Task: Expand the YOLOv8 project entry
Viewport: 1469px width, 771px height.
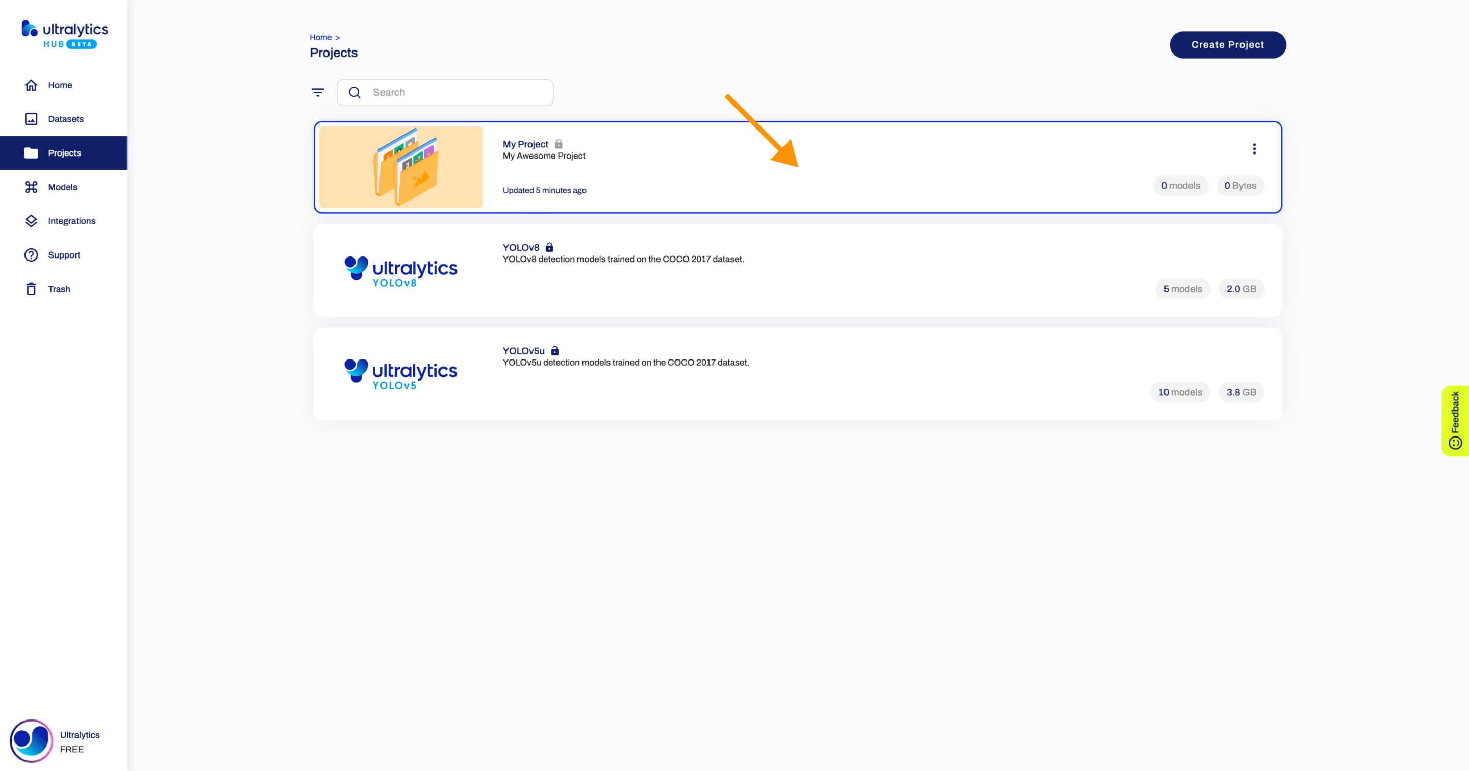Action: [x=797, y=270]
